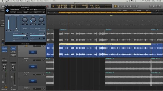163x91 pixels.
Task: Click the horizontal waveform zoom icon
Action: pyautogui.click(x=147, y=10)
